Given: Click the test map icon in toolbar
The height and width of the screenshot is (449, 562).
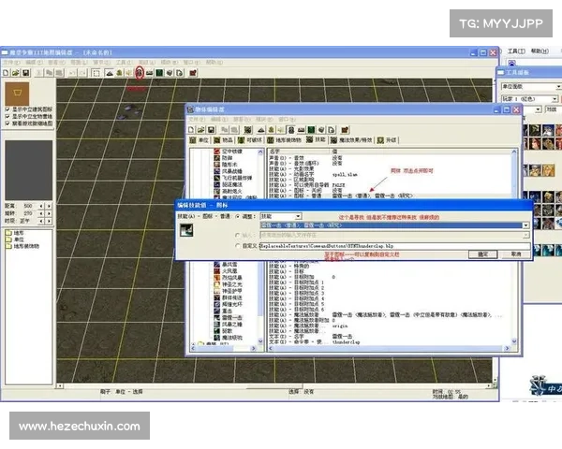Looking at the screenshot, I should point(194,72).
